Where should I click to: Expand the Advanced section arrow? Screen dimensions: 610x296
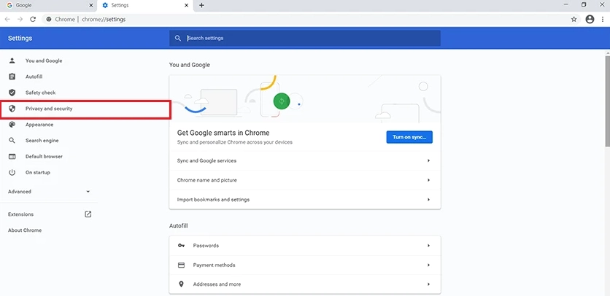click(88, 192)
